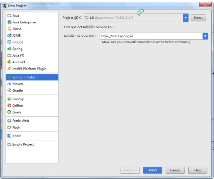This screenshot has height=179, width=214.
Task: Click the Gradle icon
Action: tap(9, 90)
